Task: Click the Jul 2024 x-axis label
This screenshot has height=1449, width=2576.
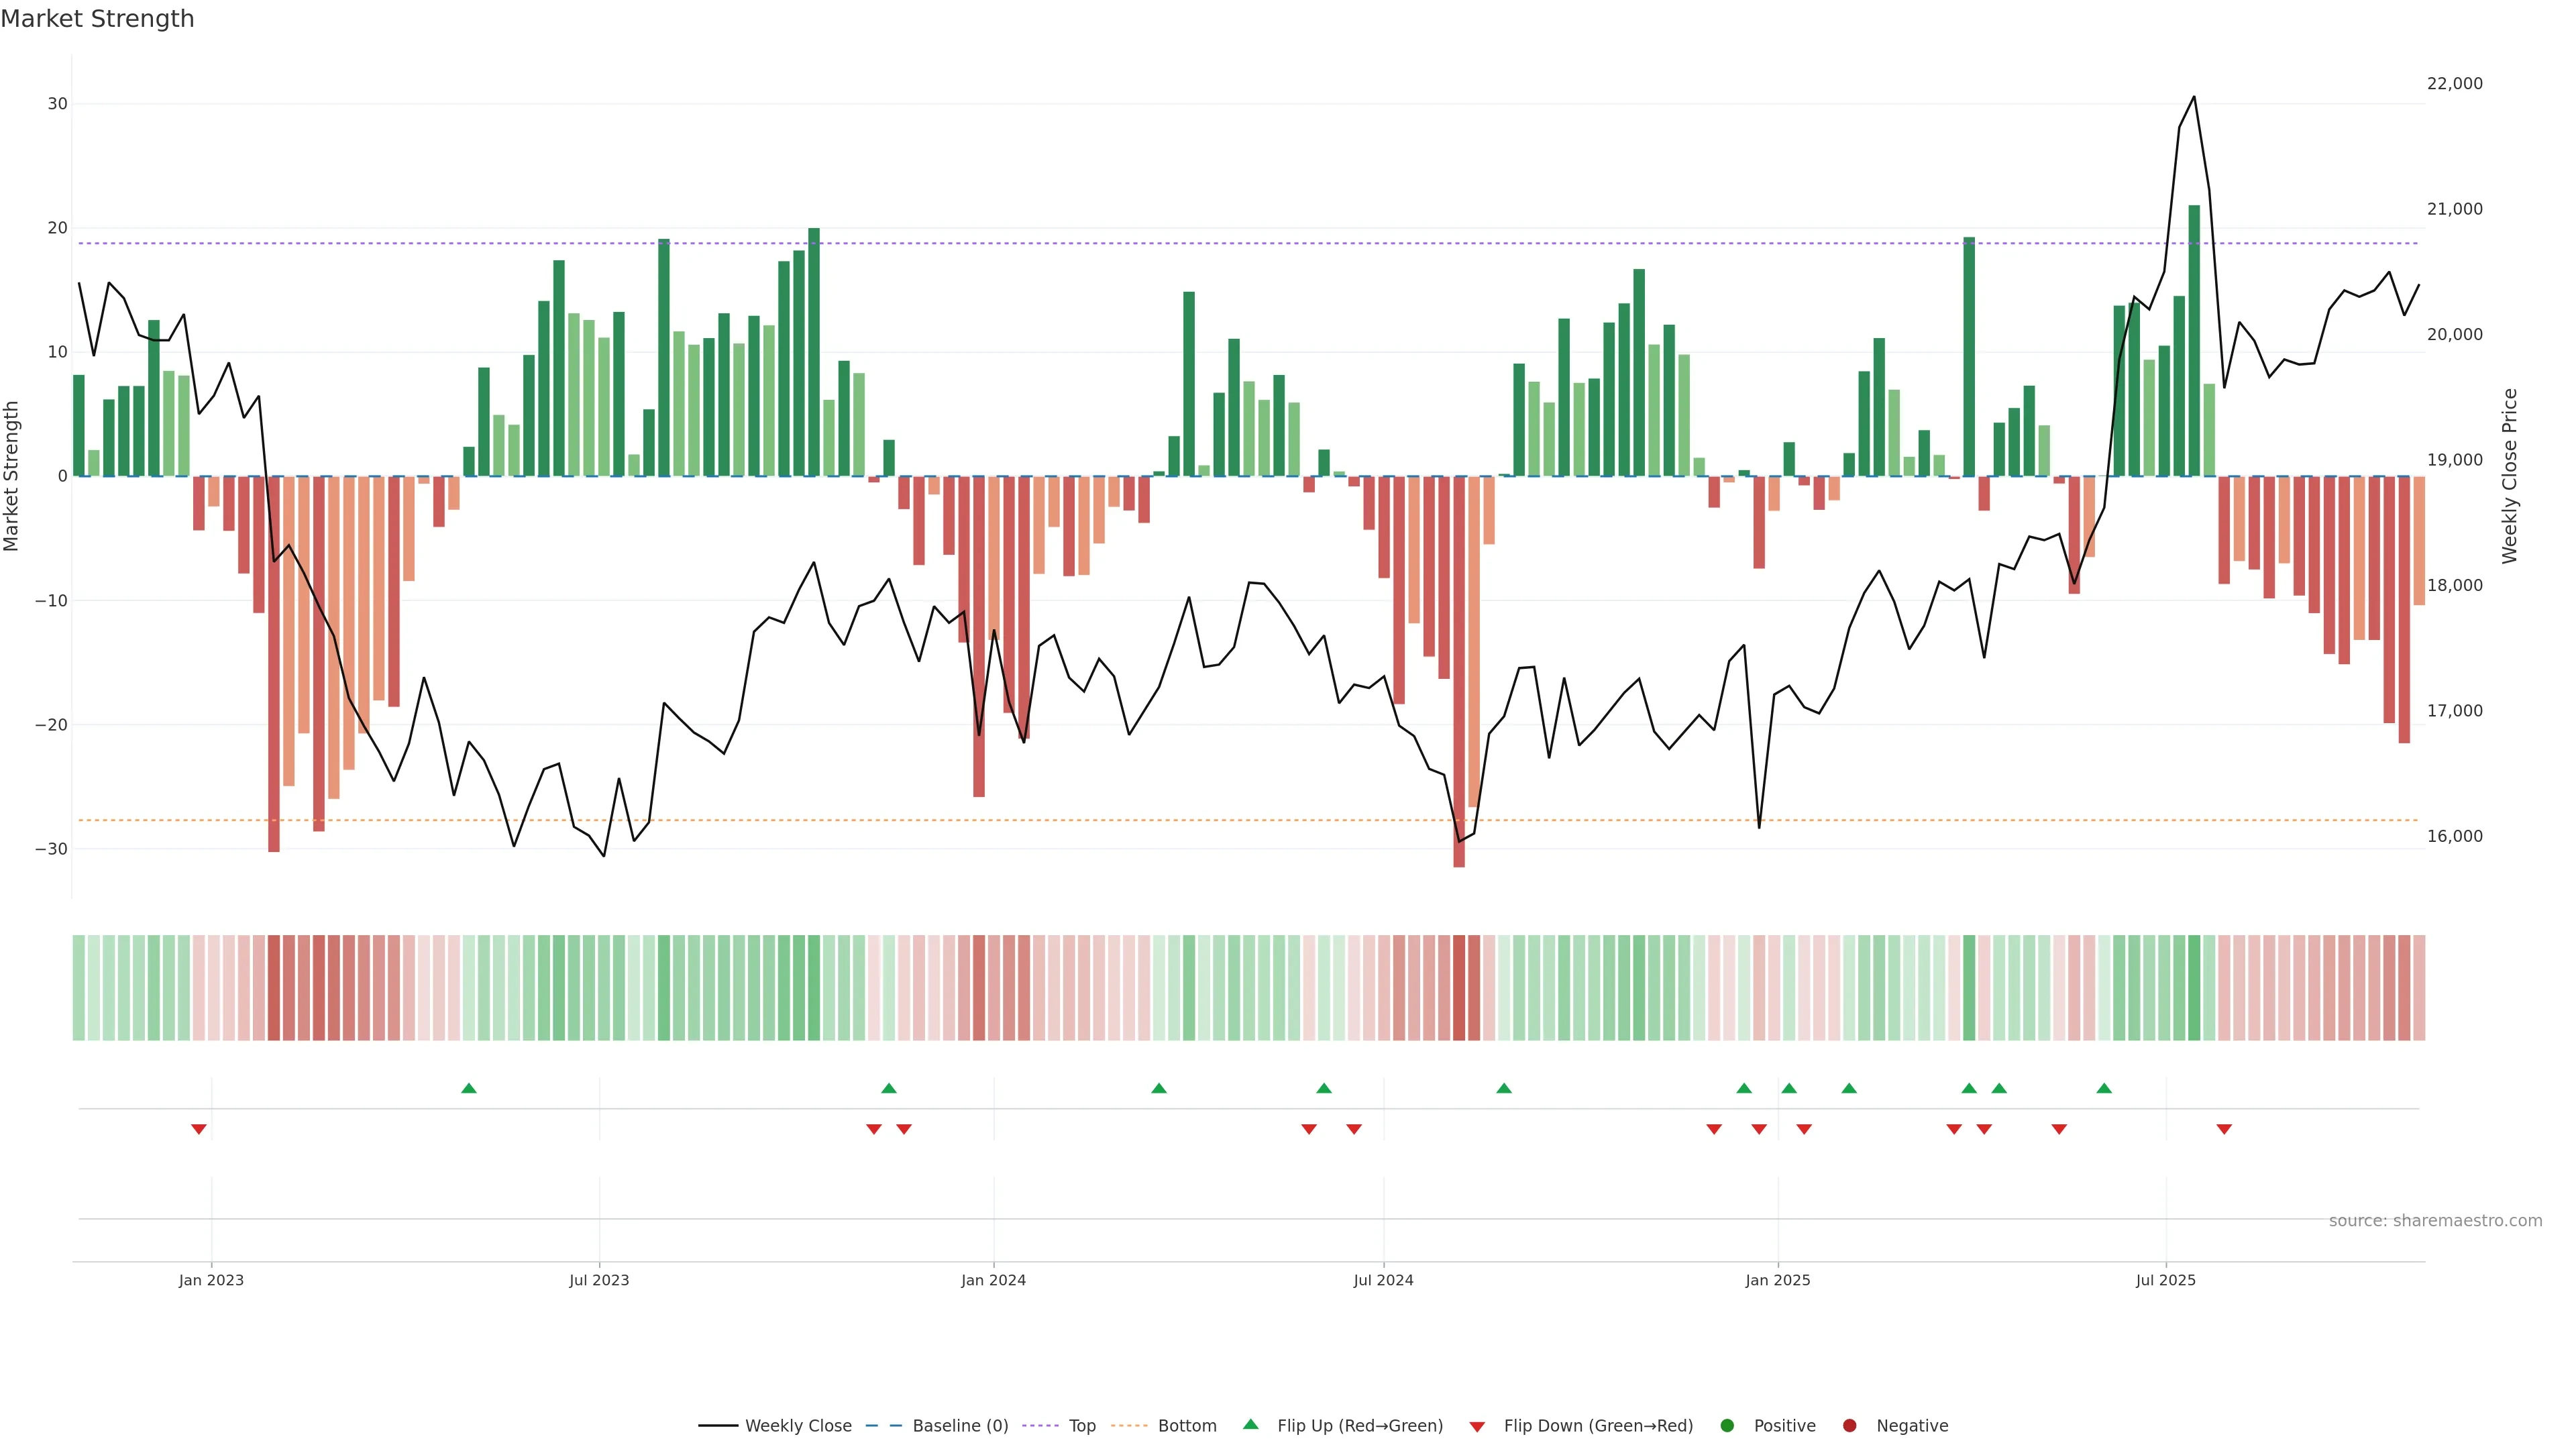Action: (x=1383, y=1280)
